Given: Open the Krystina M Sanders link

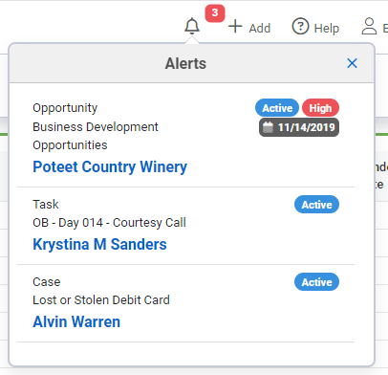Looking at the screenshot, I should (x=99, y=244).
